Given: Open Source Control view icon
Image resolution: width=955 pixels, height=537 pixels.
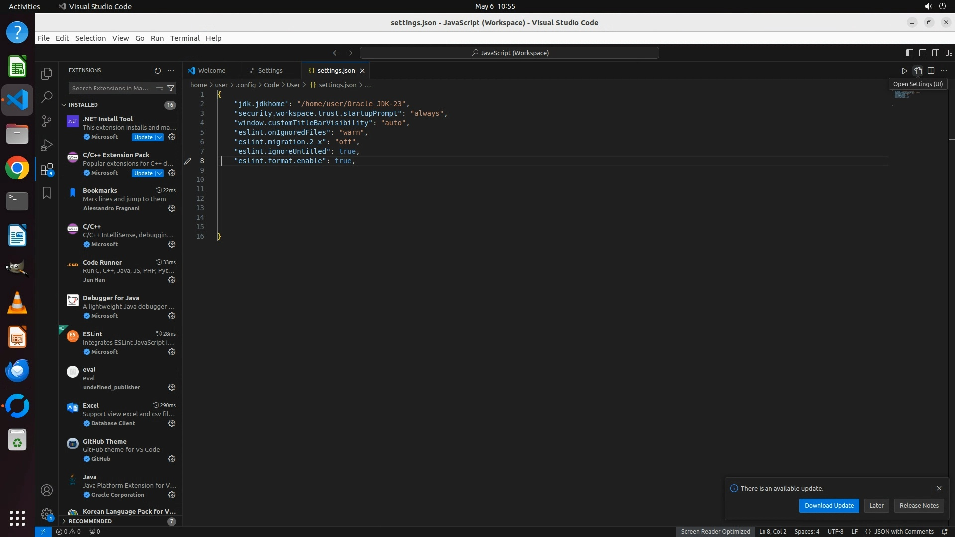Looking at the screenshot, I should point(46,121).
